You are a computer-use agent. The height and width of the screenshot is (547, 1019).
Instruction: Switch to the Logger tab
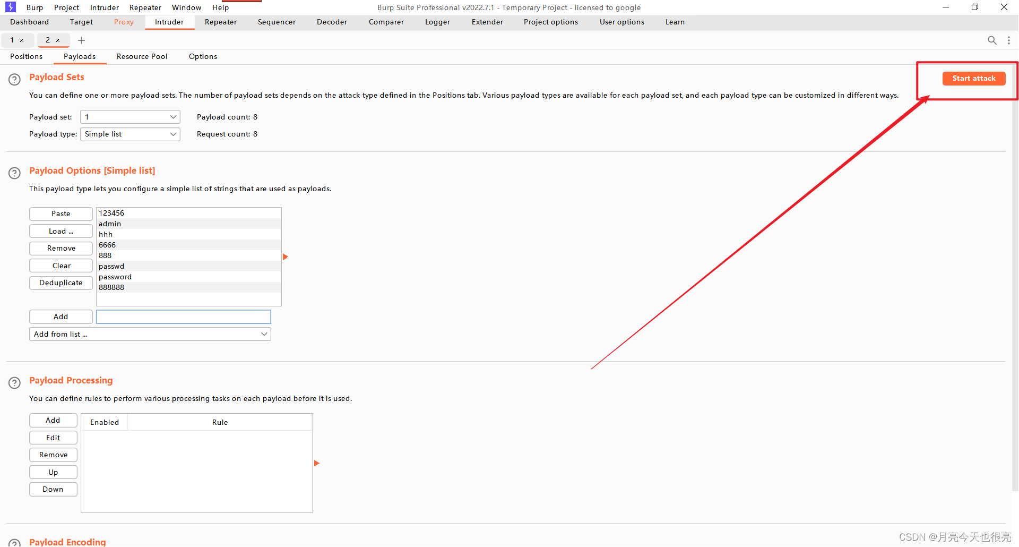(437, 22)
